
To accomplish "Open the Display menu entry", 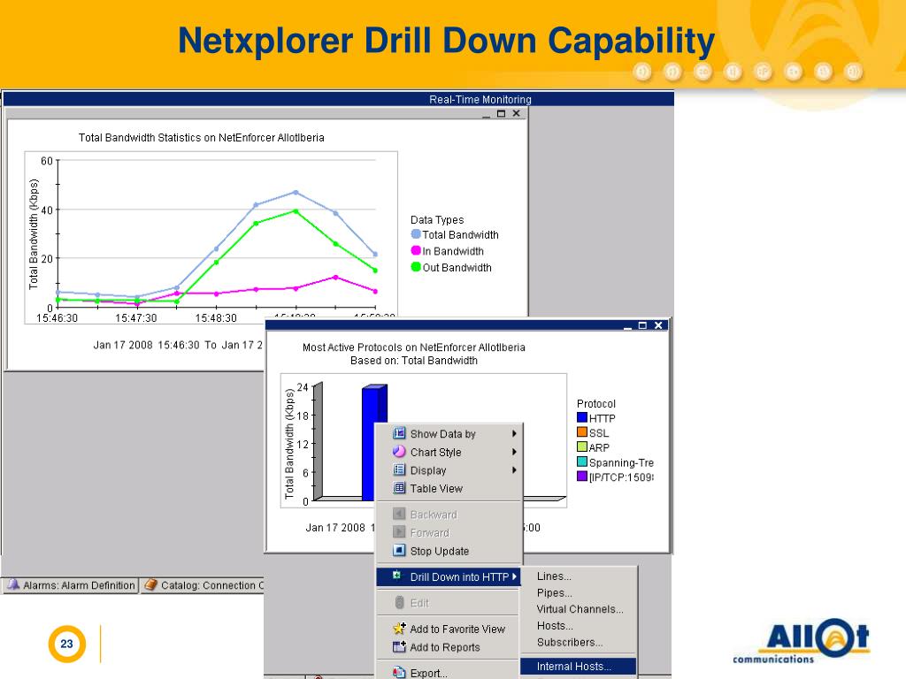I will pos(449,470).
